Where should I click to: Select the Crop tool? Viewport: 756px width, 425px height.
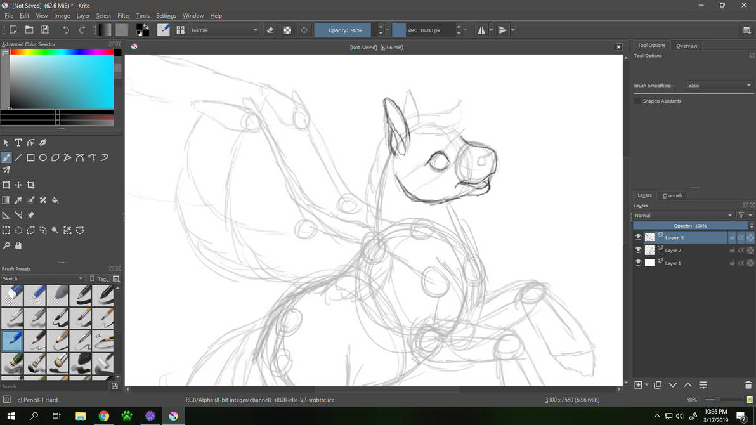point(30,185)
